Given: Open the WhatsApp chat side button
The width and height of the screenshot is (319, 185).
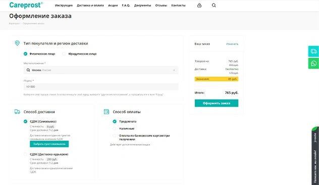Looking at the screenshot, I should tap(313, 63).
